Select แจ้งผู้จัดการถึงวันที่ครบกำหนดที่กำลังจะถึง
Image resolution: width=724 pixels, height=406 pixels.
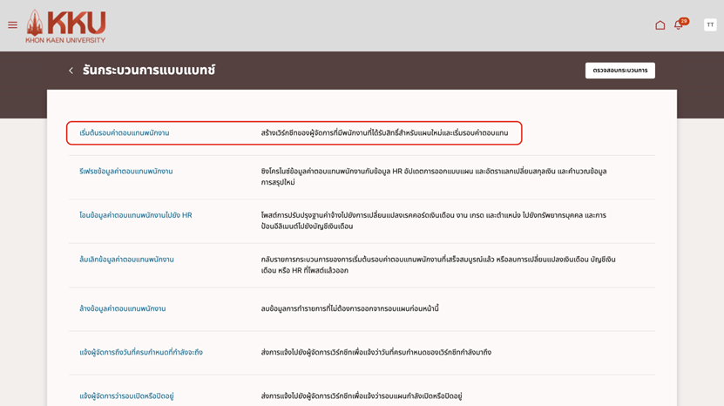[x=141, y=353]
